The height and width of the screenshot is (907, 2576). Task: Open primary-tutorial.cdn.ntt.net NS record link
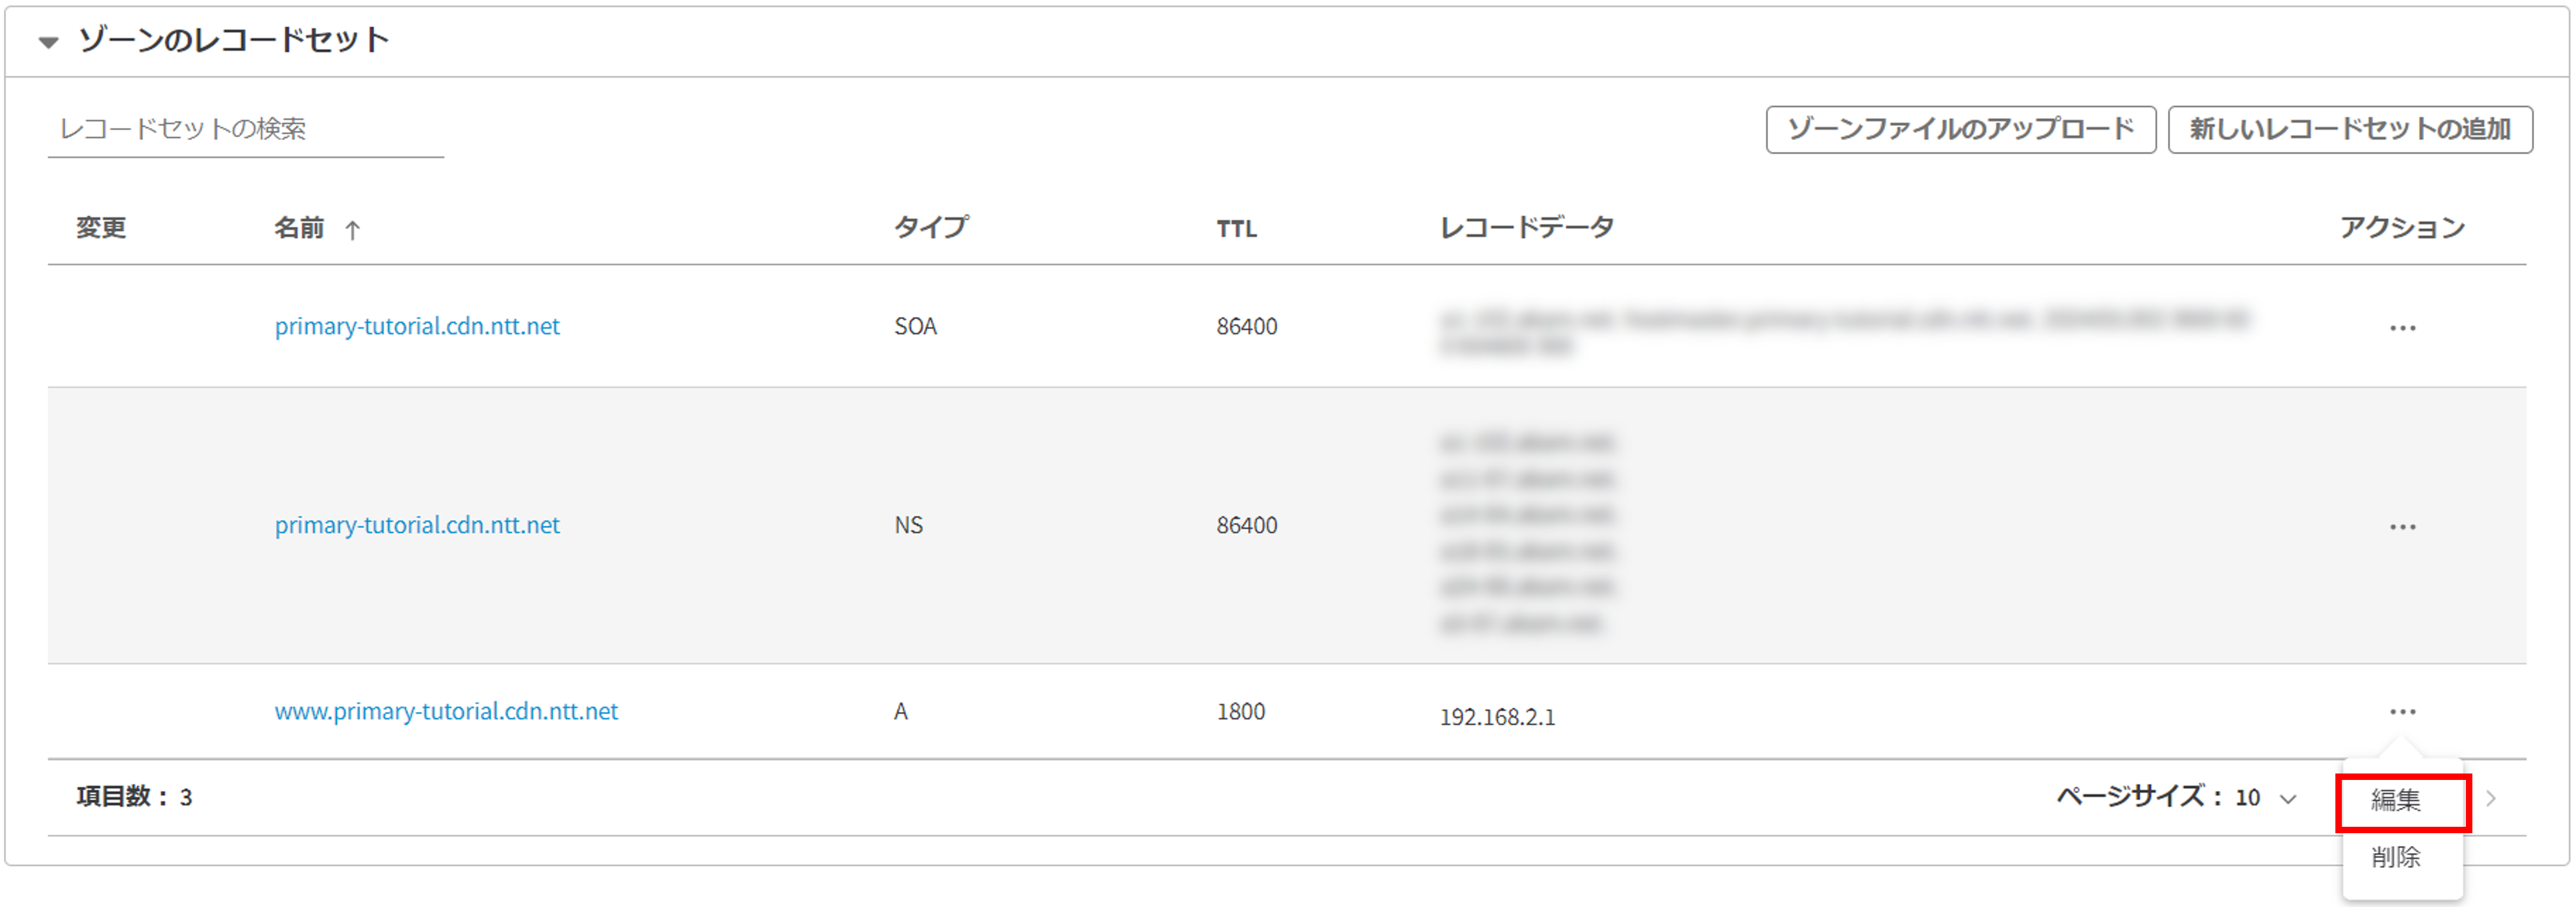(417, 525)
